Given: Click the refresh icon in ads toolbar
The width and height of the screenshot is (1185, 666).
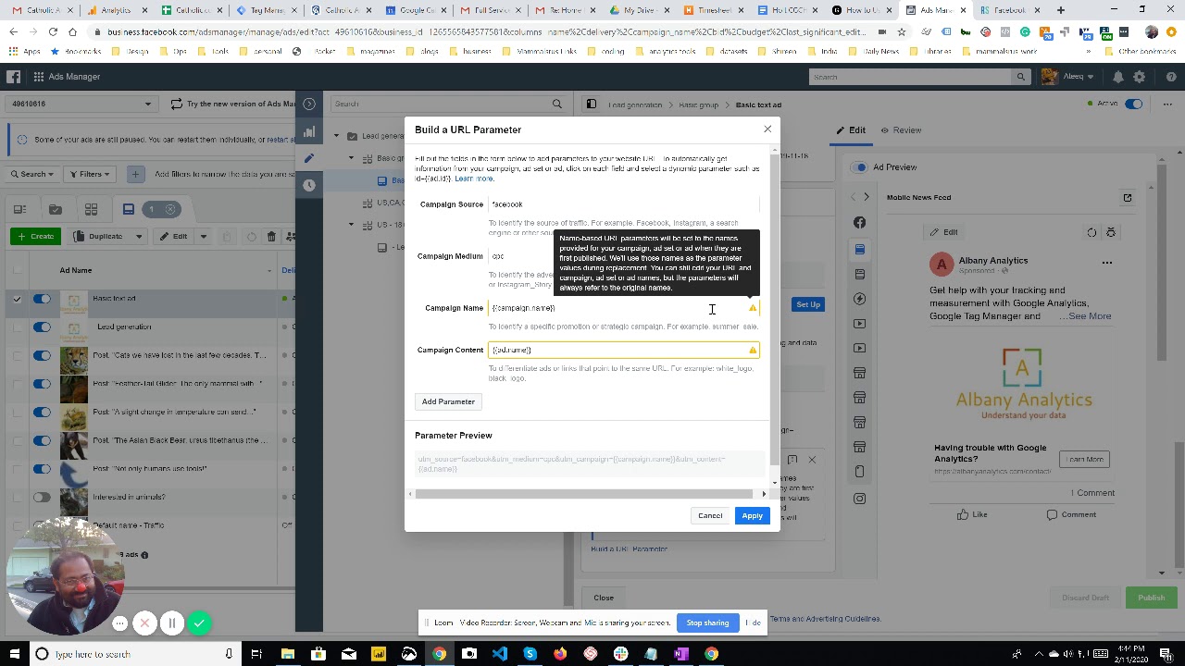Looking at the screenshot, I should (251, 236).
